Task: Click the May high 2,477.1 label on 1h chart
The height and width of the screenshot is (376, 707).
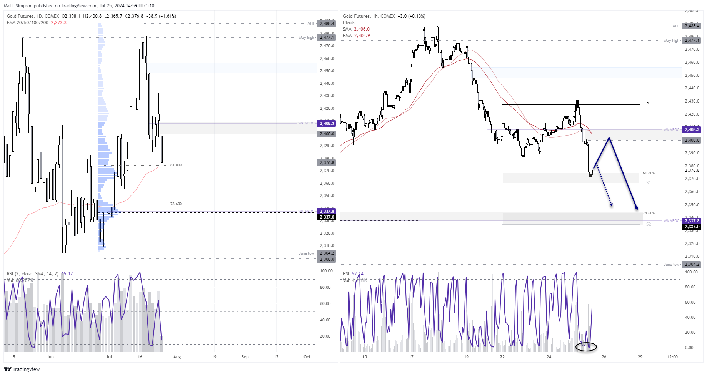Action: [692, 40]
